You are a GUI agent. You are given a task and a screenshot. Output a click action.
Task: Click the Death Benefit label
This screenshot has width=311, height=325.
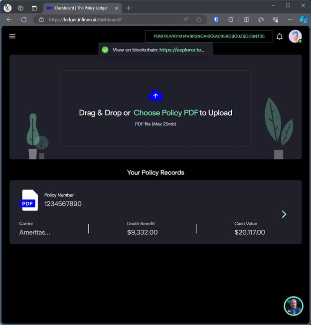tap(141, 224)
